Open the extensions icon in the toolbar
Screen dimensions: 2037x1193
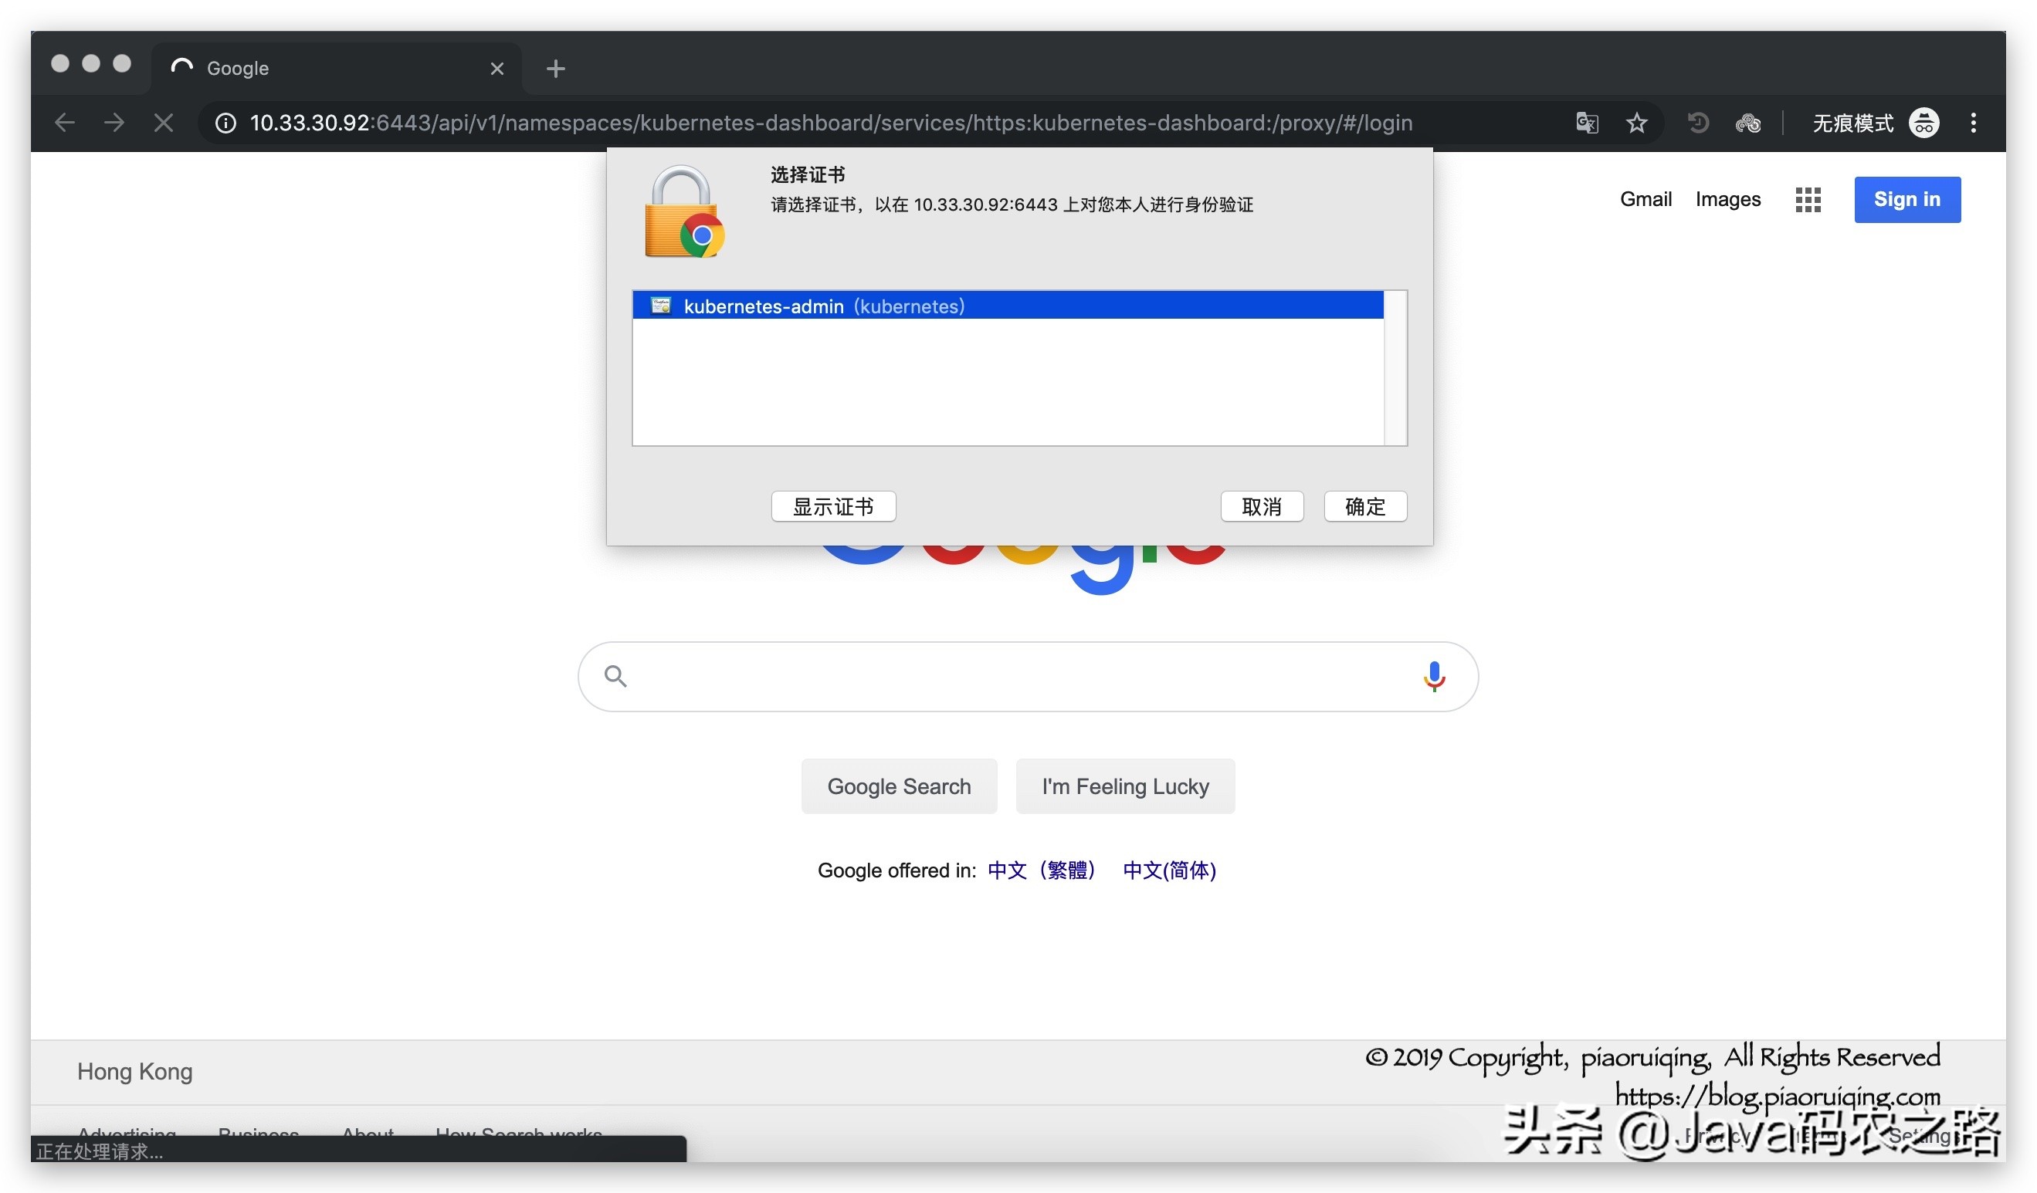pos(1748,123)
